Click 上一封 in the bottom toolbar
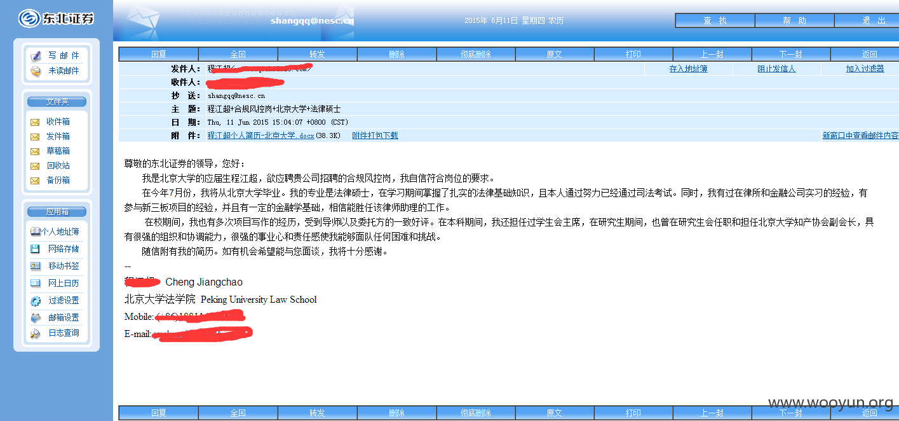The image size is (899, 421). click(712, 413)
